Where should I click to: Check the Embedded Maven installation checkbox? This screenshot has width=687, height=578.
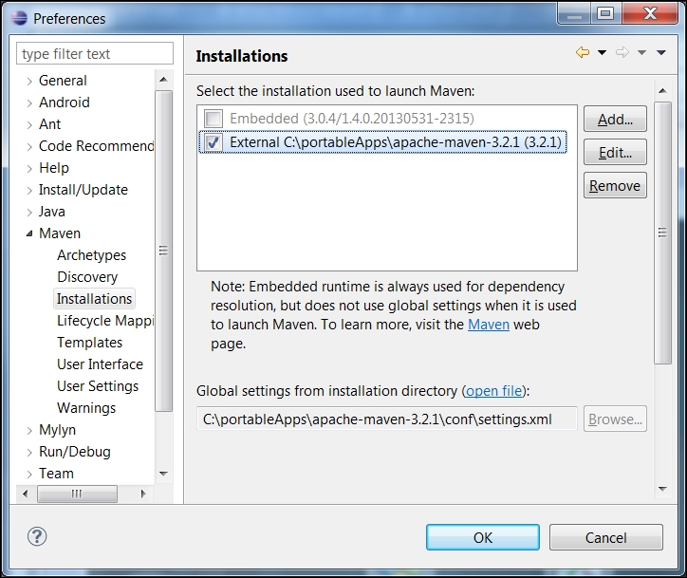(214, 119)
